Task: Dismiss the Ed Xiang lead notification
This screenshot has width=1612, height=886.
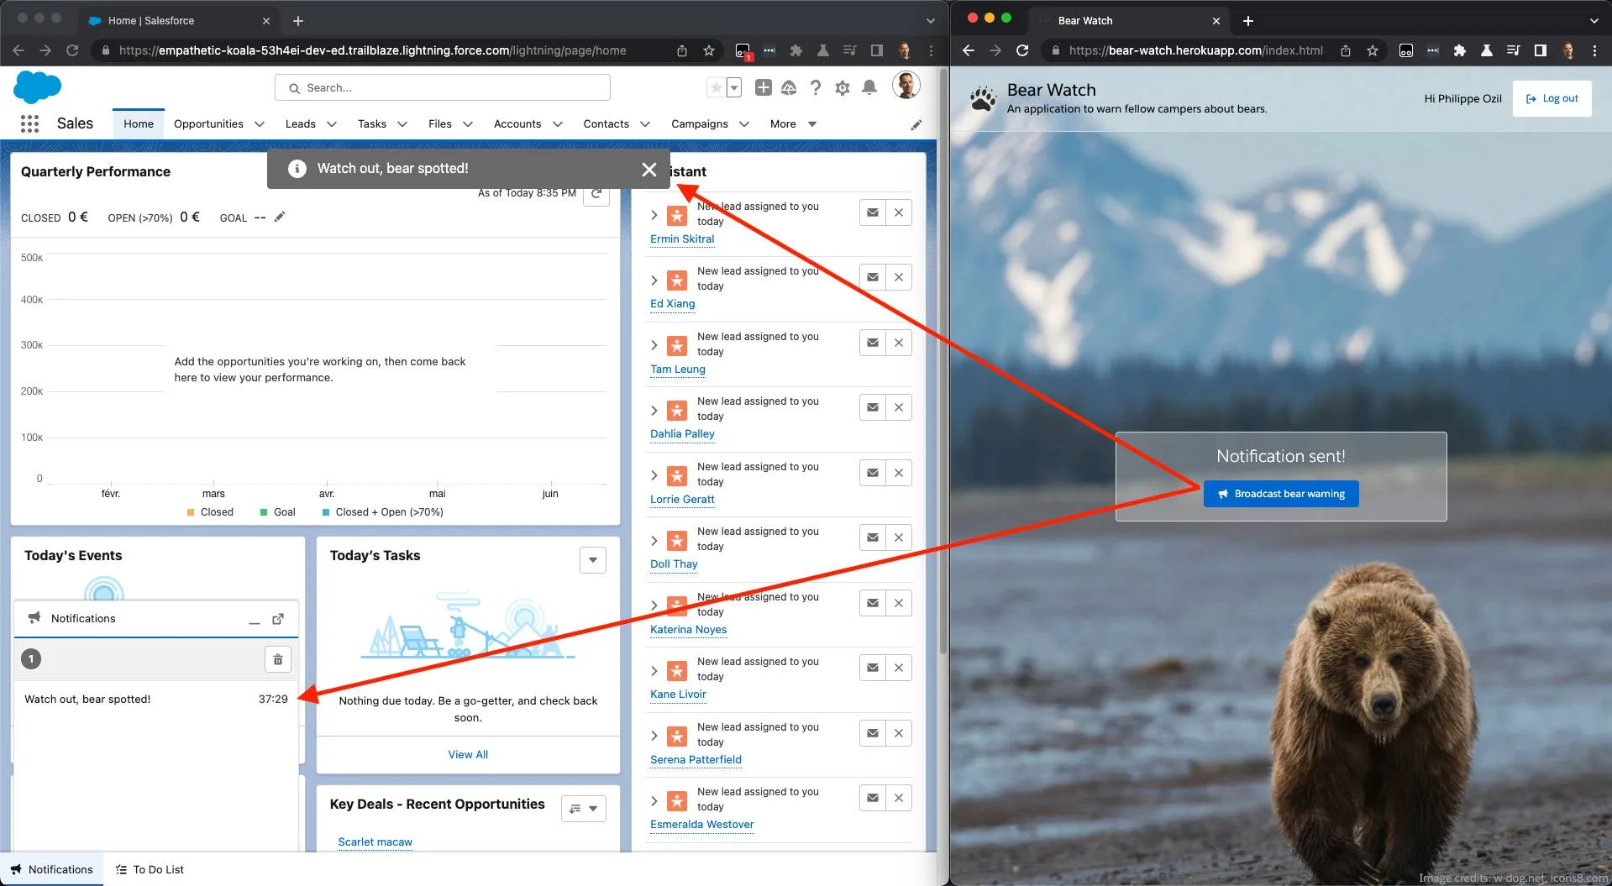Action: coord(899,277)
